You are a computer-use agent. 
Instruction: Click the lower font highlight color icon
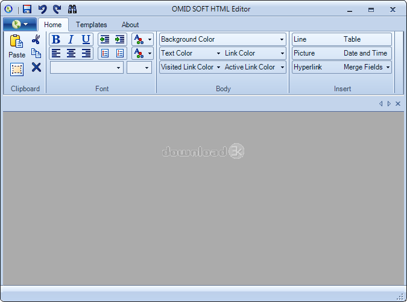[139, 53]
